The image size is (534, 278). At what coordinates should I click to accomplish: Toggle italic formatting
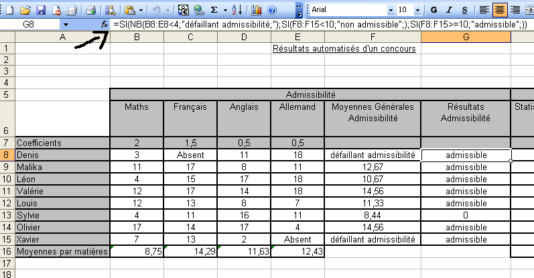pyautogui.click(x=449, y=10)
